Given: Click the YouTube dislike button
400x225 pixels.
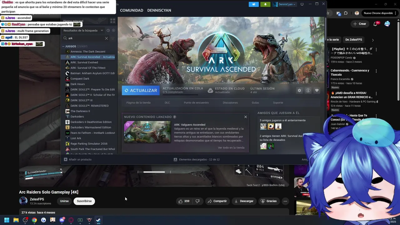Looking at the screenshot, I should pyautogui.click(x=197, y=201).
